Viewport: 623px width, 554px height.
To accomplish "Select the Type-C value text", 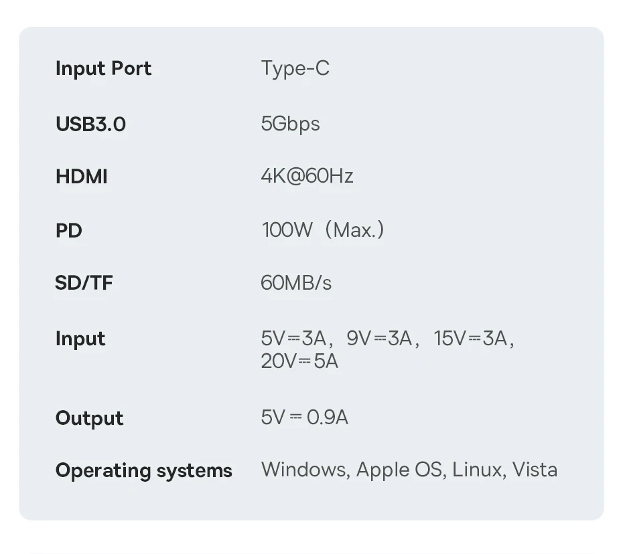I will tap(295, 68).
